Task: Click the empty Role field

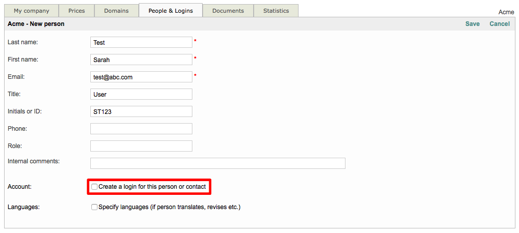Action: point(141,146)
